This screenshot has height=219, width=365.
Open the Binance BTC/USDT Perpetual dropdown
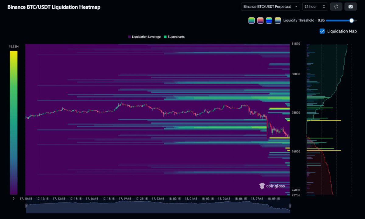coord(270,7)
